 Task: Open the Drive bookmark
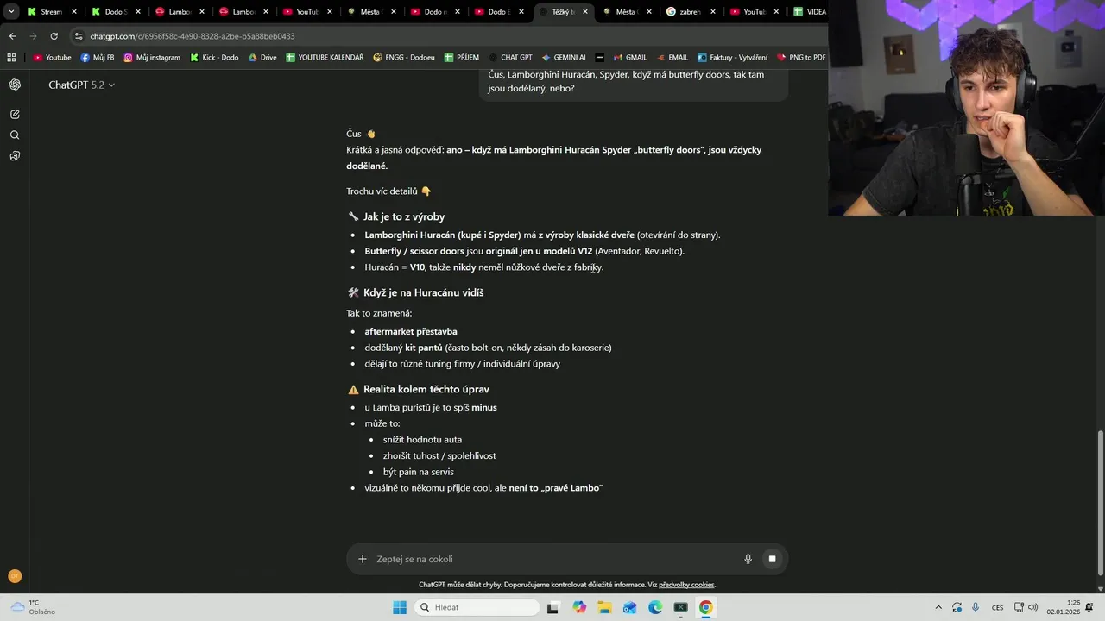click(x=262, y=58)
